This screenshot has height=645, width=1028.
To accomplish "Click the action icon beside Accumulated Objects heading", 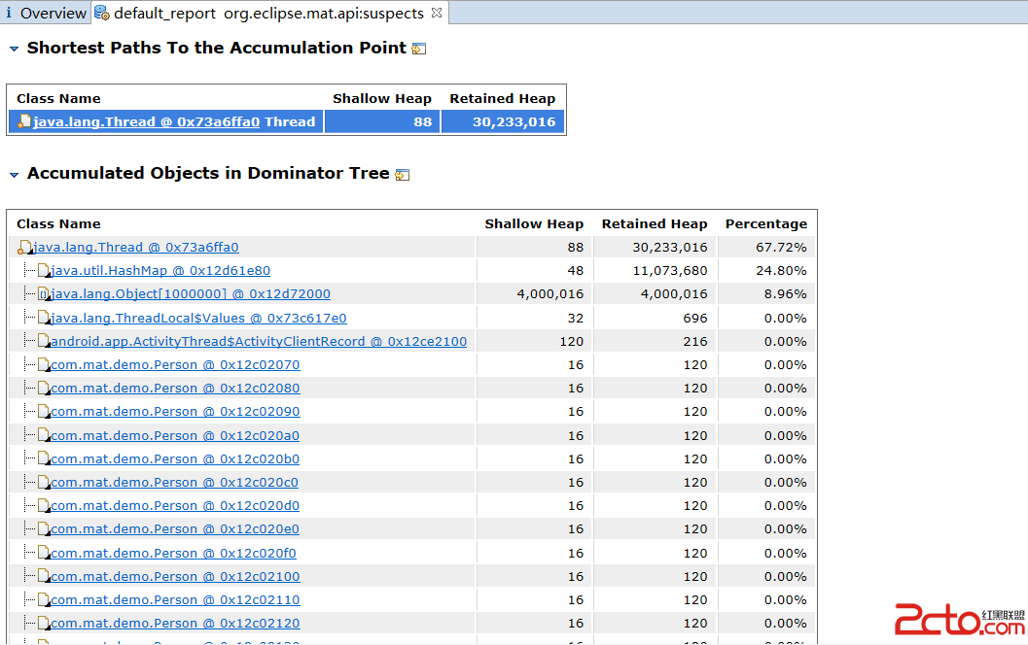I will (402, 175).
